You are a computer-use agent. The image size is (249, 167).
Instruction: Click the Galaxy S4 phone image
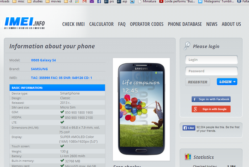[141, 109]
